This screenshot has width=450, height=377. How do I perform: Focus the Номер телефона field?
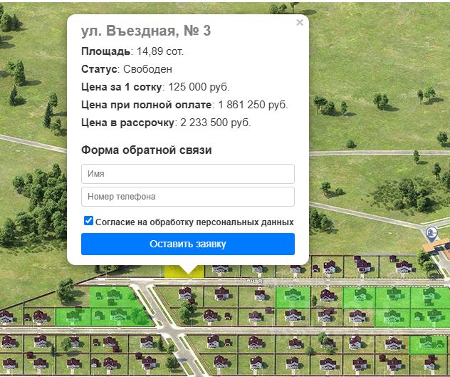pos(188,197)
